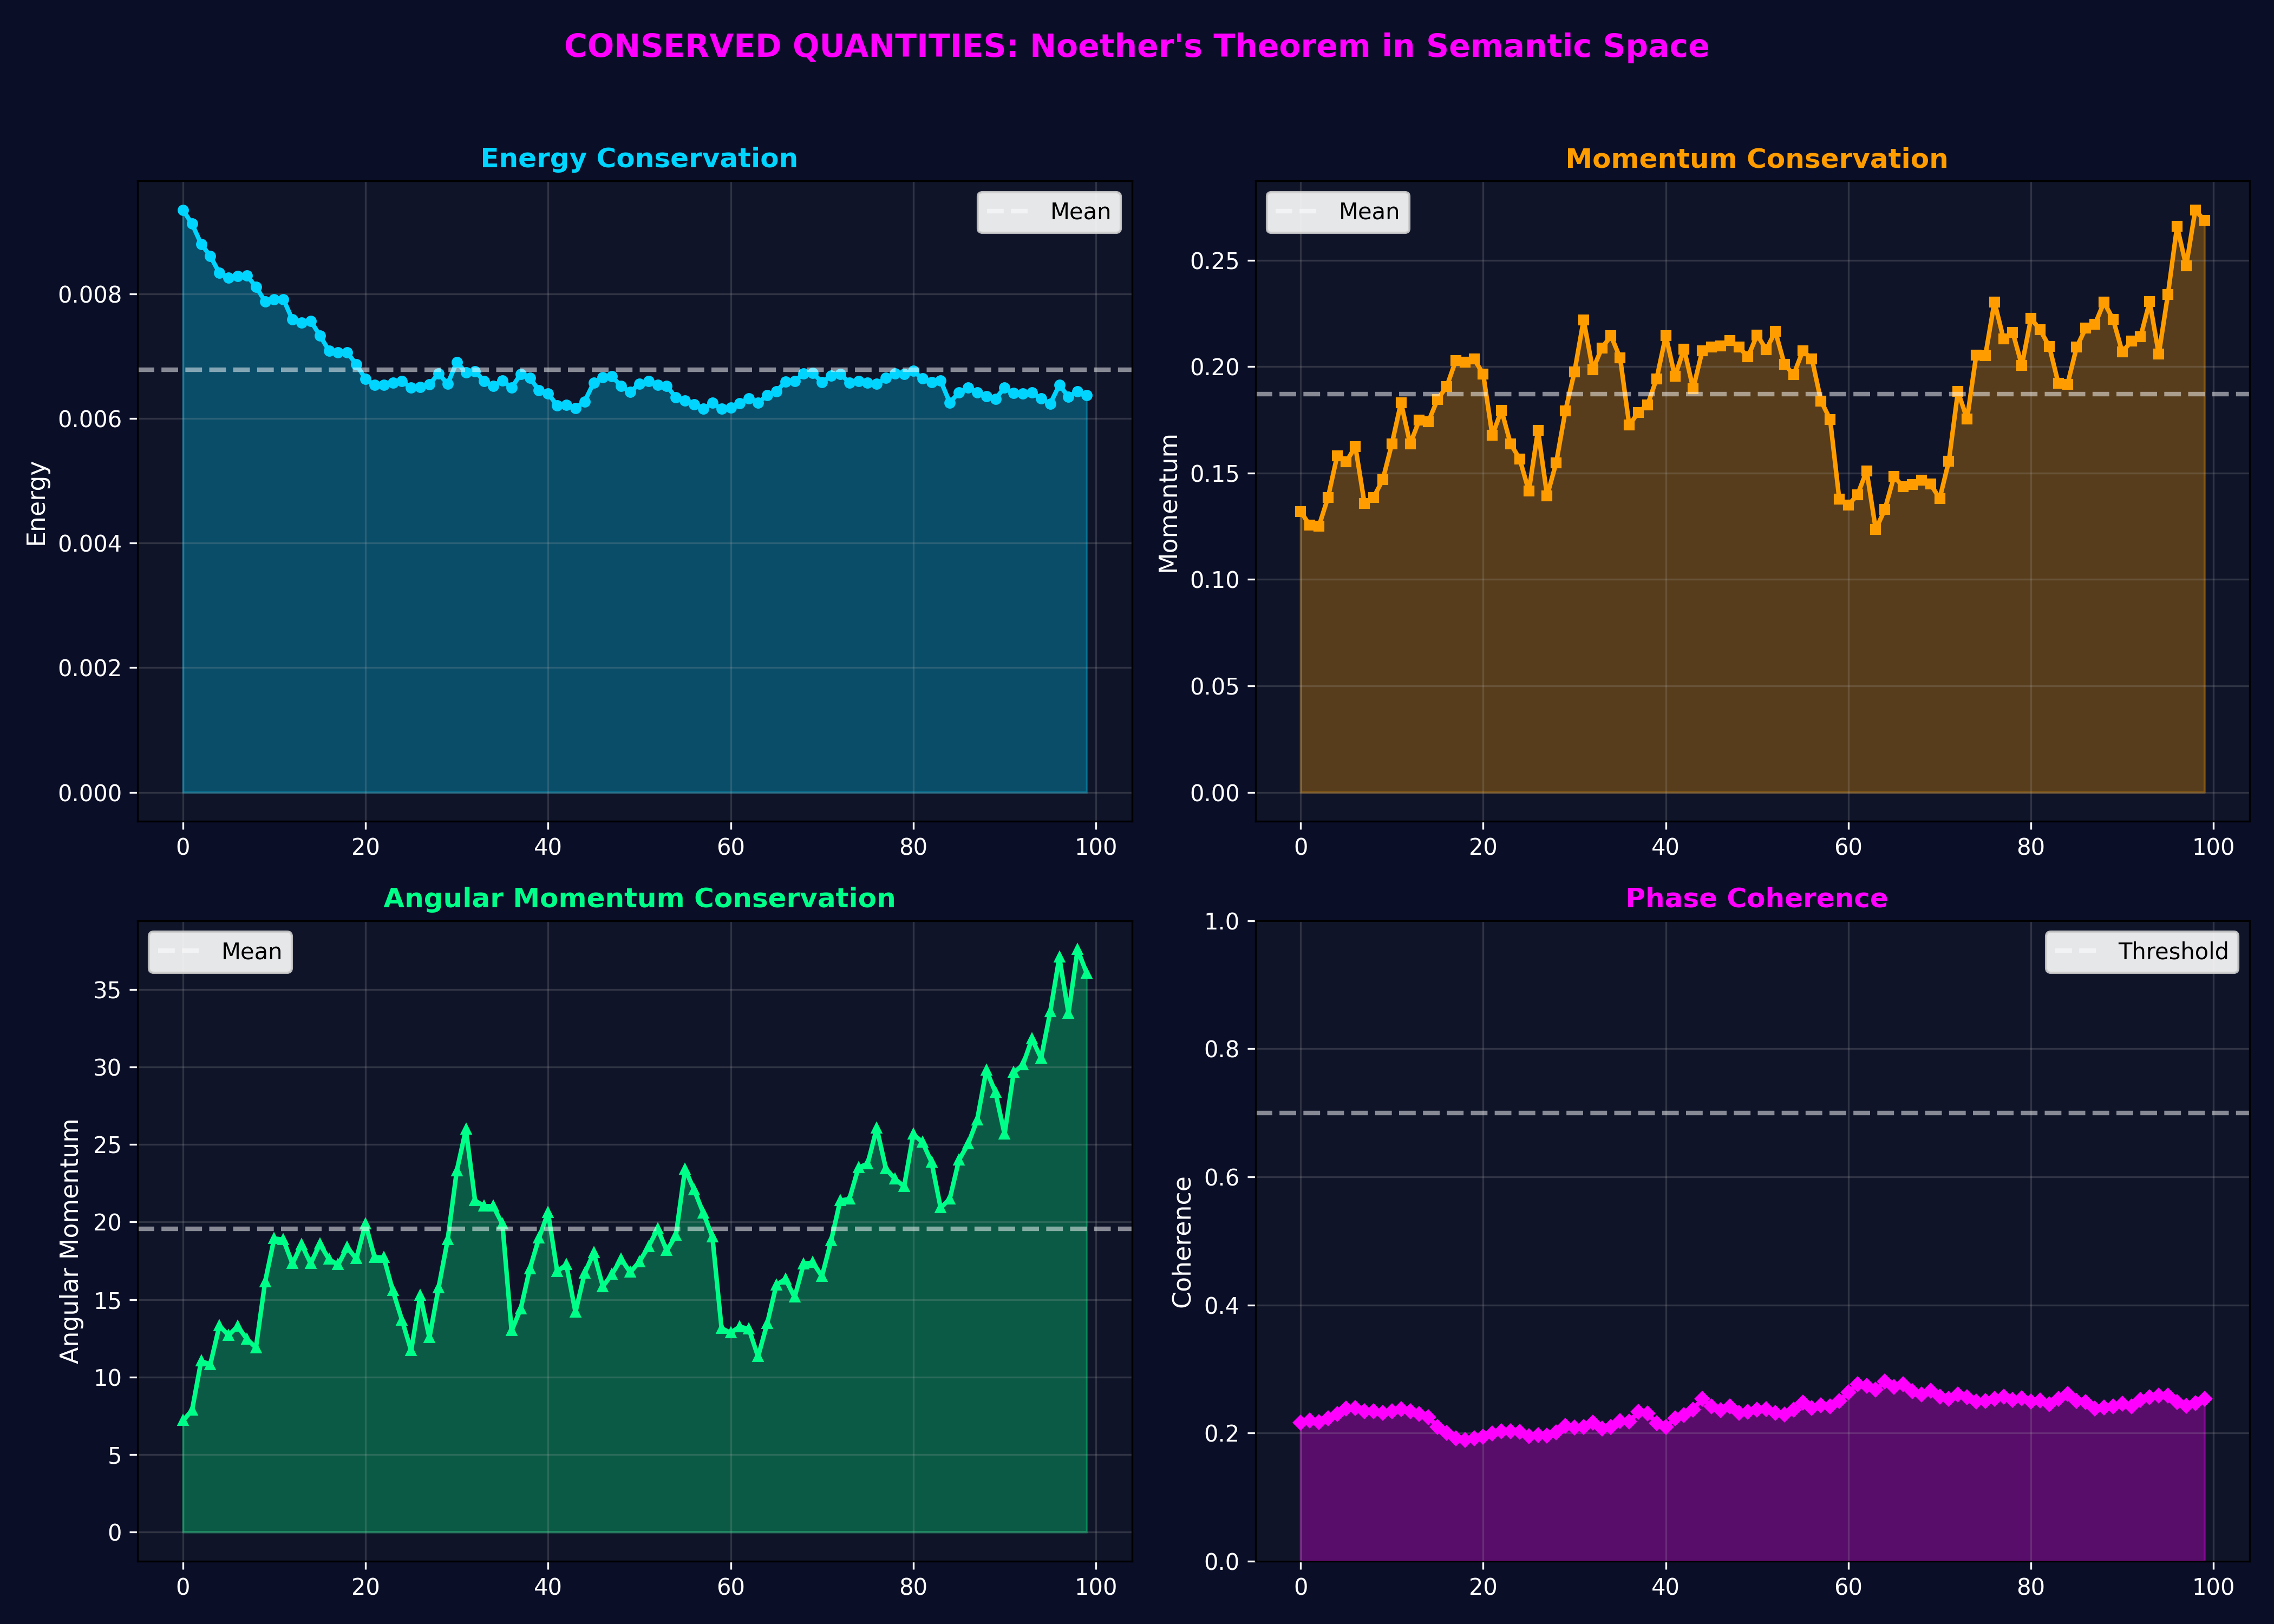Image resolution: width=2274 pixels, height=1624 pixels.
Task: Click the main Conserved Quantities figure title
Action: (x=1136, y=46)
